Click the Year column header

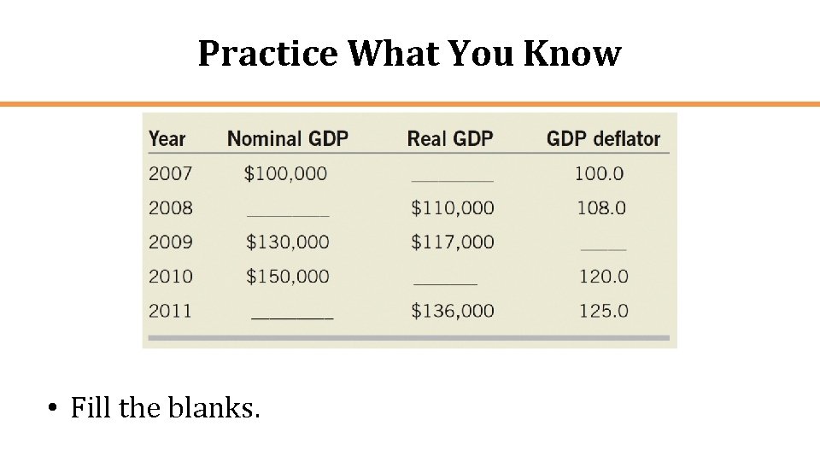167,139
